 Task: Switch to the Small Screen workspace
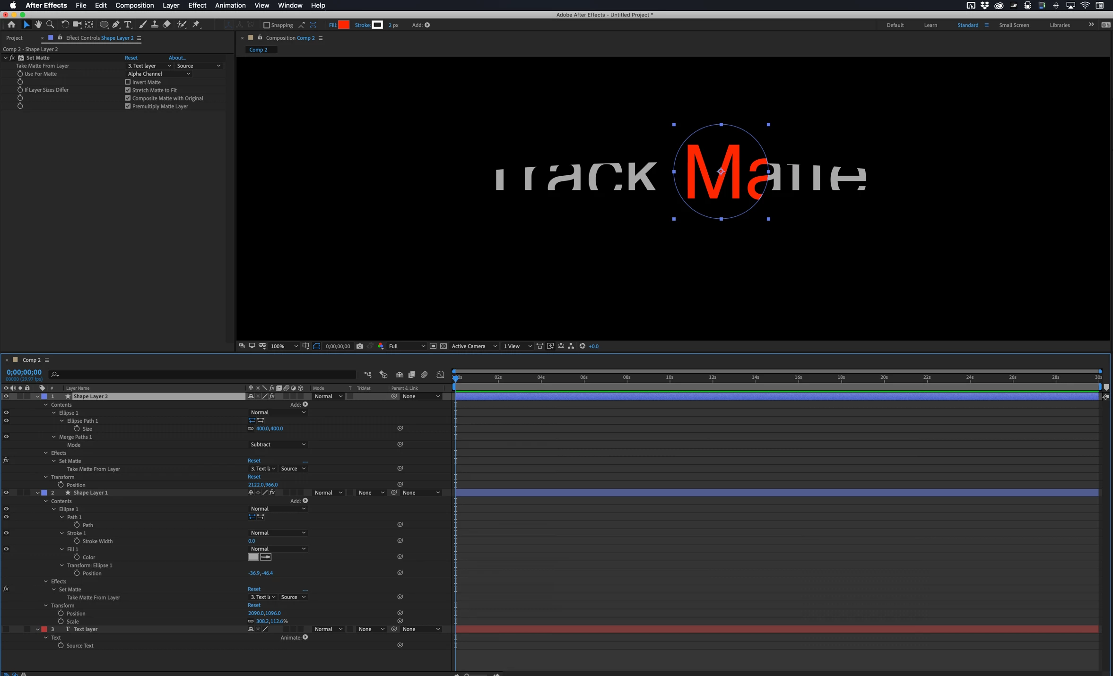click(1014, 25)
